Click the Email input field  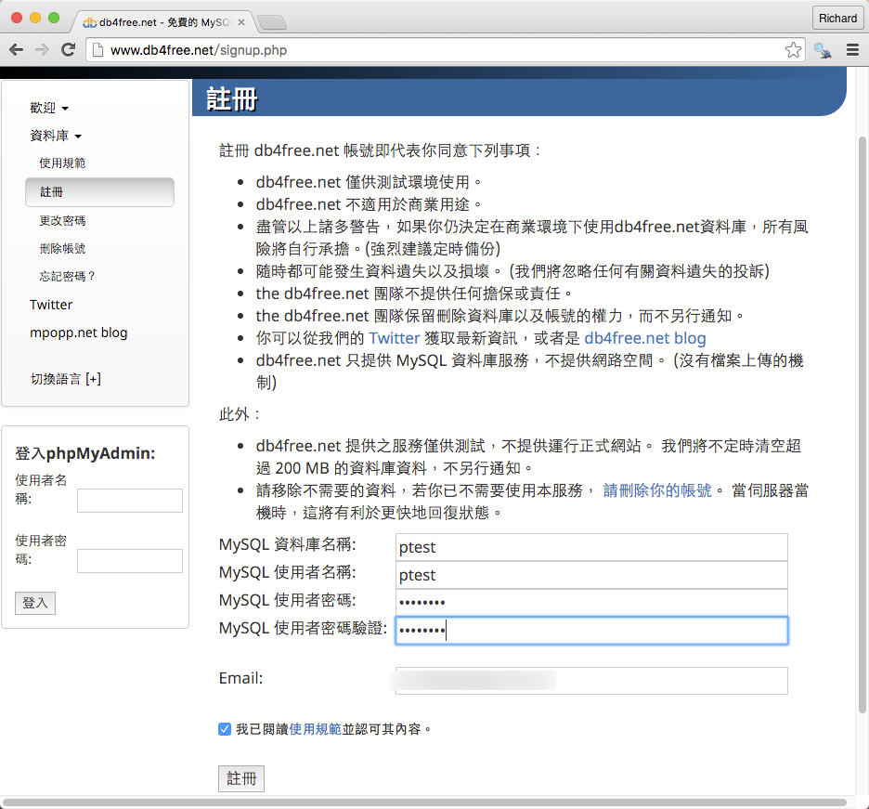(591, 680)
